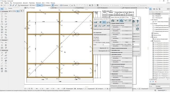Select the По клину radio button
This screenshot has height=95, width=170.
[94, 39]
